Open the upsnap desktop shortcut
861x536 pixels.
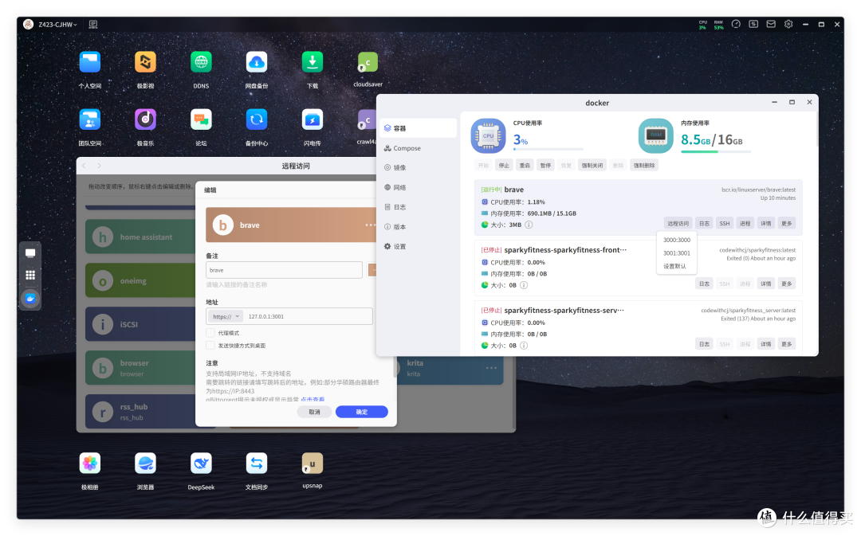tap(312, 463)
